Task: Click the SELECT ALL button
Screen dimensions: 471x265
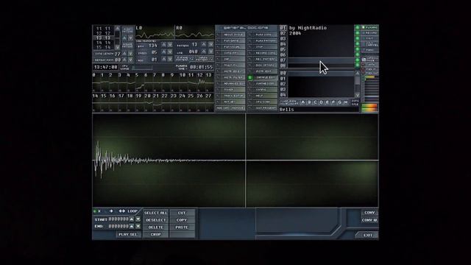Action: coord(155,213)
